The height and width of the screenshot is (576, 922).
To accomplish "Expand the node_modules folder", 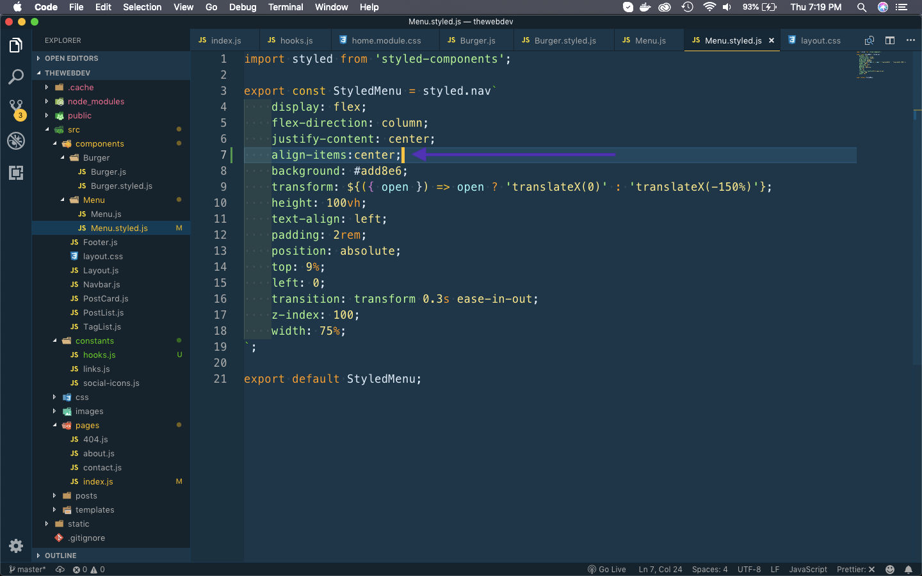I will 111,101.
